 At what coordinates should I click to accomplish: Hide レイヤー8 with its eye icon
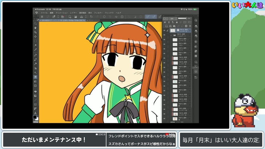(x=164, y=58)
